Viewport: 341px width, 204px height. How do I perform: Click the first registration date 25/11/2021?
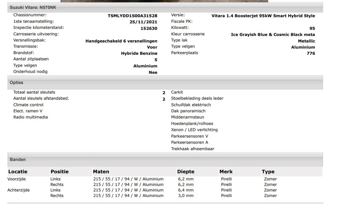(x=143, y=22)
